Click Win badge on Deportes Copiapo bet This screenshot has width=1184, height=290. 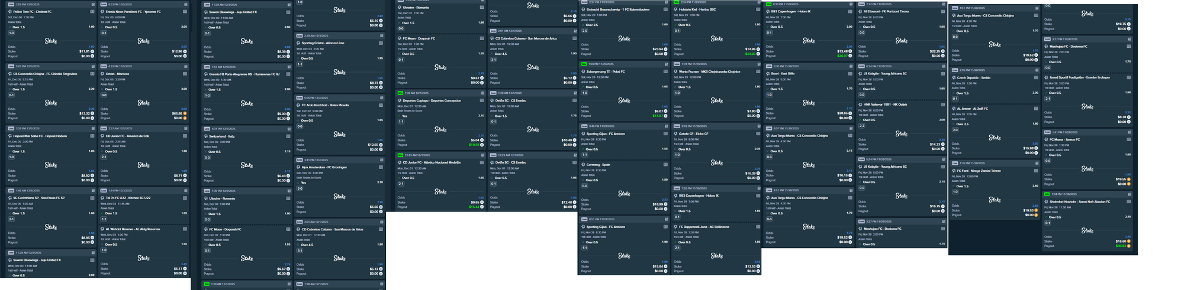[400, 93]
